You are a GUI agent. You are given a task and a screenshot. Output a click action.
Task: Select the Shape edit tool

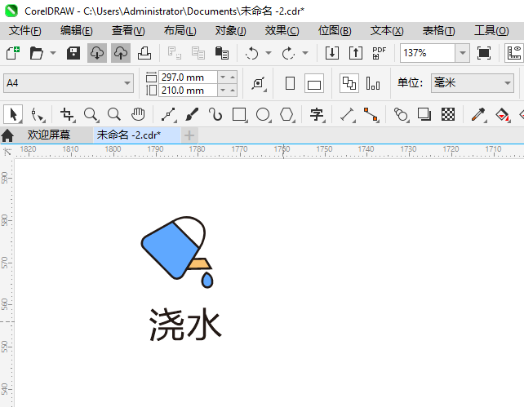click(x=38, y=114)
